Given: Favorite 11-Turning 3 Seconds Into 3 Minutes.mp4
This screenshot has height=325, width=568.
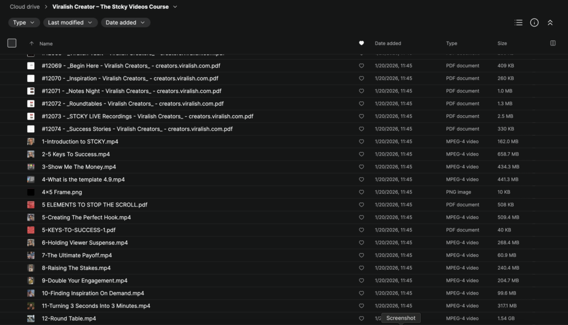Looking at the screenshot, I should coord(361,306).
